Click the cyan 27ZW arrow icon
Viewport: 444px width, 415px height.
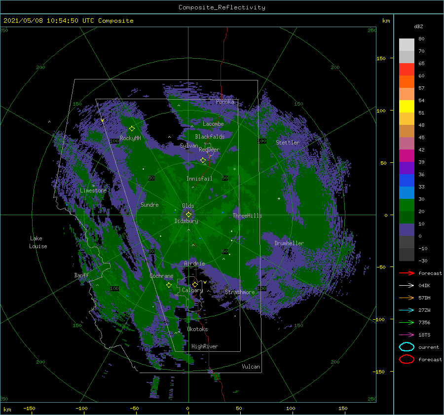[407, 310]
